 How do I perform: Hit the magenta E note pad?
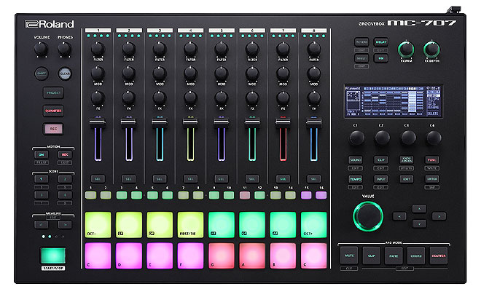tap(160, 256)
